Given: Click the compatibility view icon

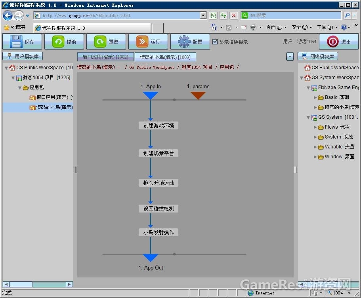Looking at the screenshot, I should (213, 15).
